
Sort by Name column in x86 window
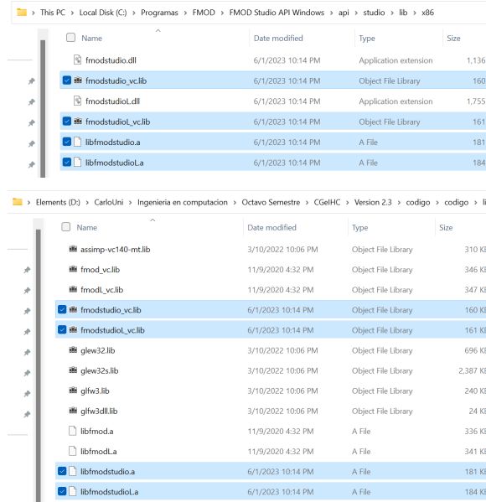[92, 38]
